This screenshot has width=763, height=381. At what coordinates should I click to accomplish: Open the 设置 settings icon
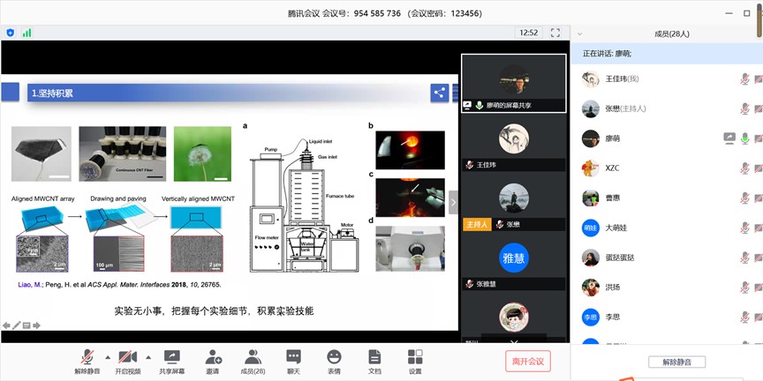415,357
